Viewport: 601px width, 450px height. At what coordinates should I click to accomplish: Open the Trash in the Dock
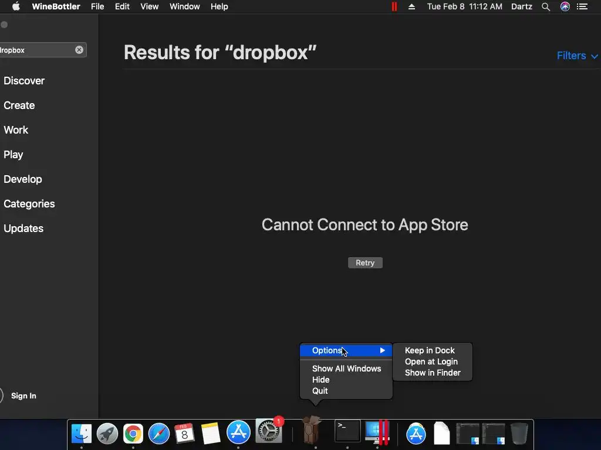519,434
